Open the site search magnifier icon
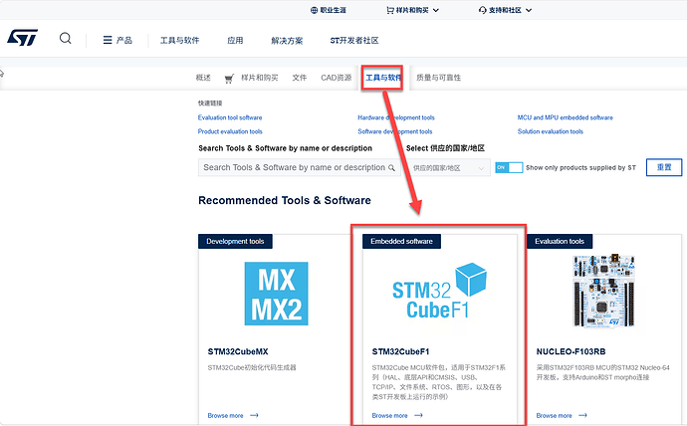Screen dimensions: 687x426 click(x=66, y=39)
